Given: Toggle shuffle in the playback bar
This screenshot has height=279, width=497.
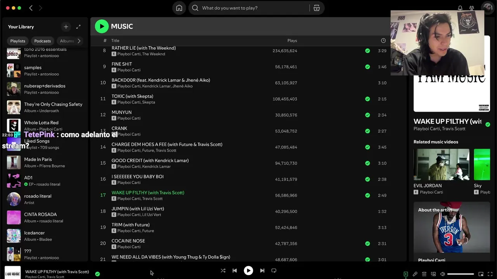Looking at the screenshot, I should point(223,270).
